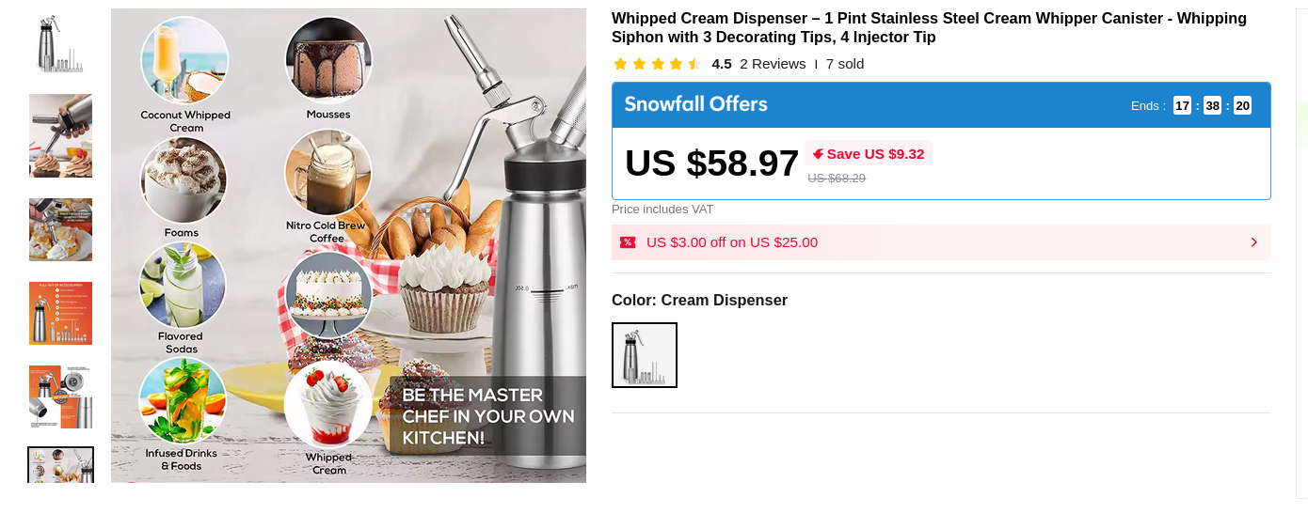Viewport: 1308px width, 513px height.
Task: Click the main product image
Action: click(x=348, y=246)
